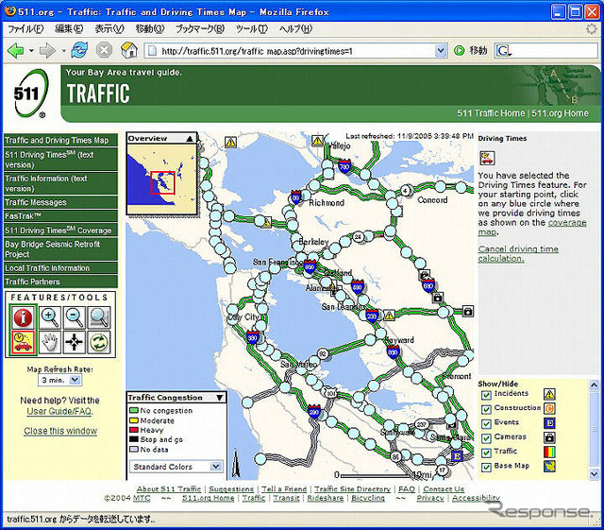604x530 pixels.
Task: Click the Traffic color legend swatch
Action: coord(549,452)
